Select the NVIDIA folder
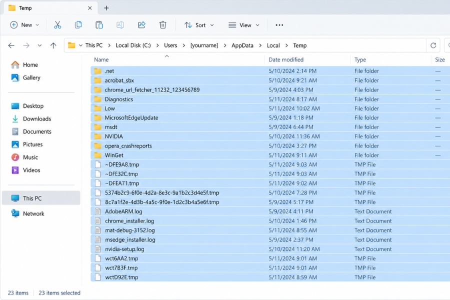The height and width of the screenshot is (300, 450). pyautogui.click(x=270, y=136)
